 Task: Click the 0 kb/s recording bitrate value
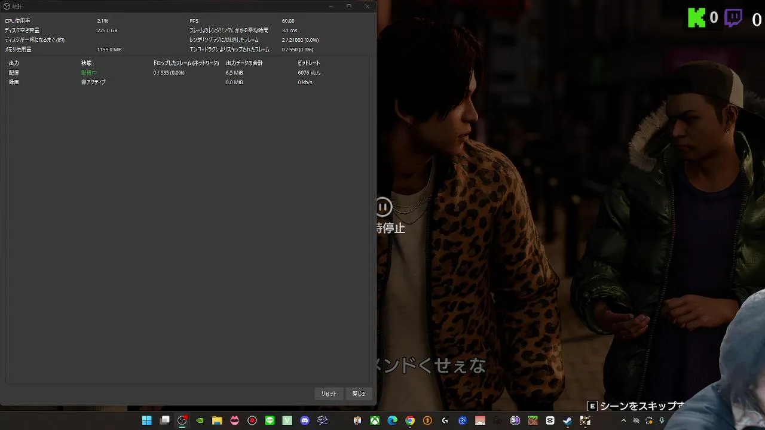click(x=305, y=82)
